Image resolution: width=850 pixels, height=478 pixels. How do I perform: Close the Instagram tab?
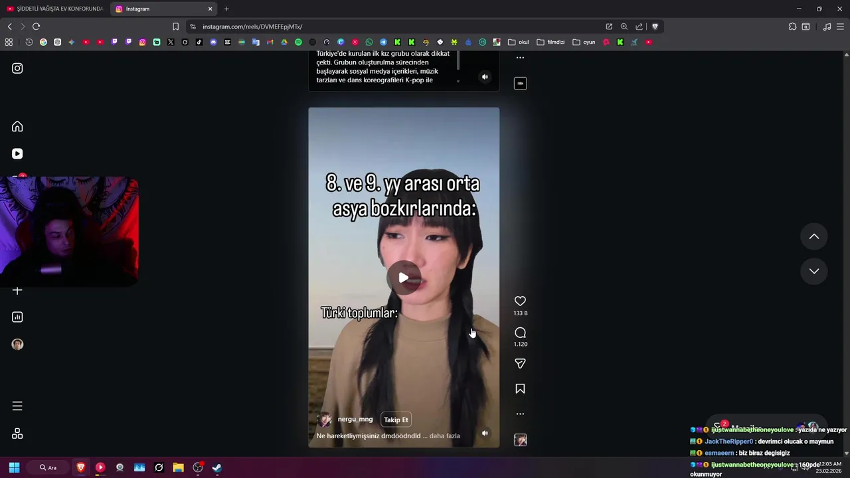pyautogui.click(x=210, y=9)
